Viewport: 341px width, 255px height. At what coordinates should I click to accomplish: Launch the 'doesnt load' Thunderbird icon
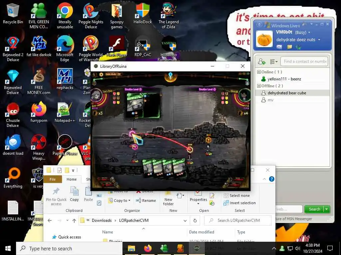[13, 145]
